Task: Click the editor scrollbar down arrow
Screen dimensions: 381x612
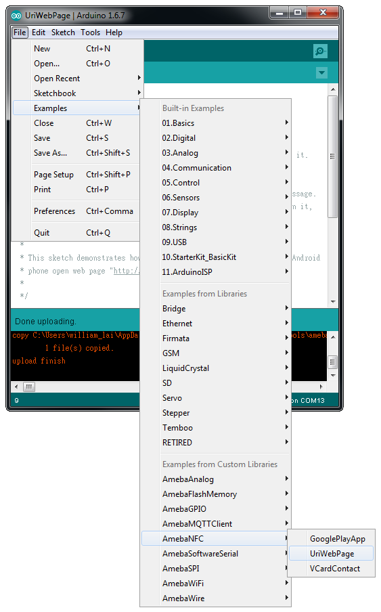Action: (x=333, y=302)
